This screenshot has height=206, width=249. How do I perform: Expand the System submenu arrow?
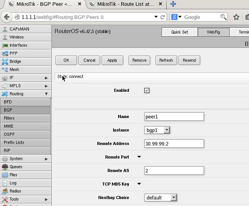tap(46, 159)
